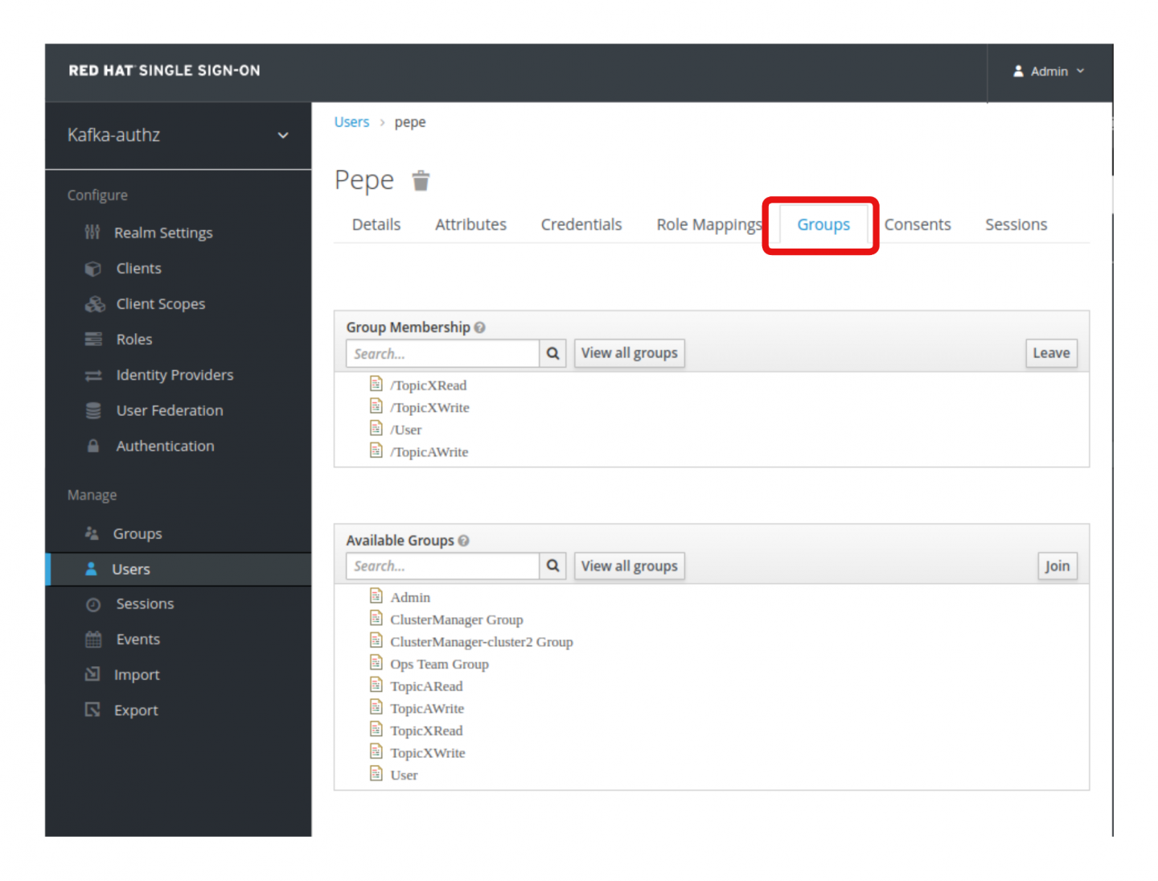This screenshot has height=881, width=1158.
Task: Go to User Federation in the sidebar
Action: tap(169, 410)
